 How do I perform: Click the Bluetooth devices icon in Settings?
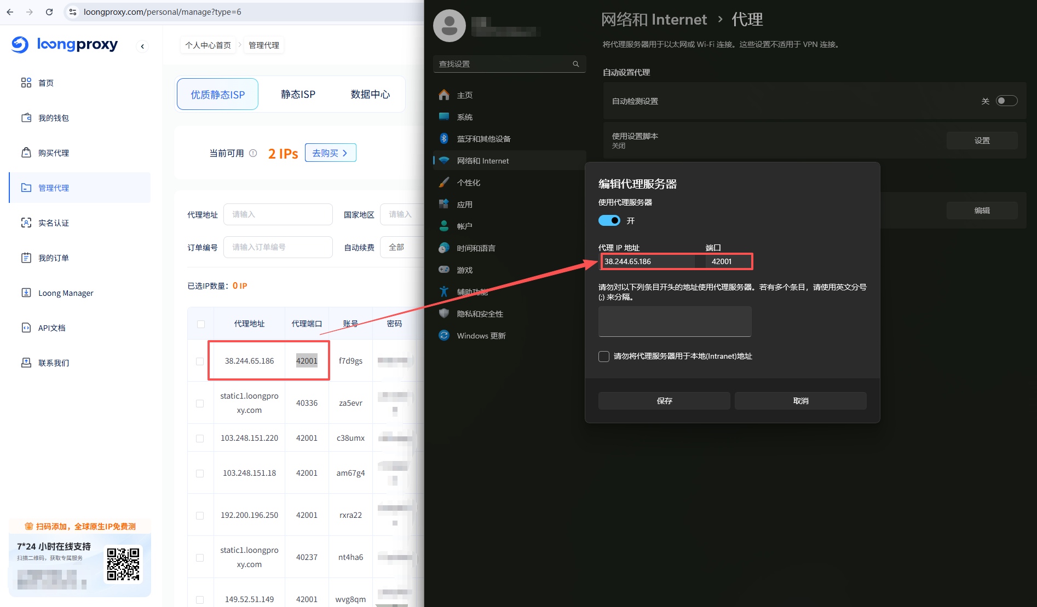444,138
